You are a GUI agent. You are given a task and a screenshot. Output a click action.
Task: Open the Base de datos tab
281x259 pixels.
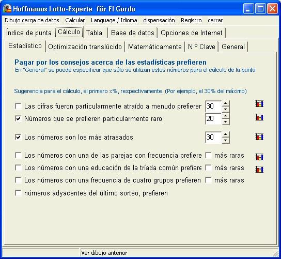point(133,33)
